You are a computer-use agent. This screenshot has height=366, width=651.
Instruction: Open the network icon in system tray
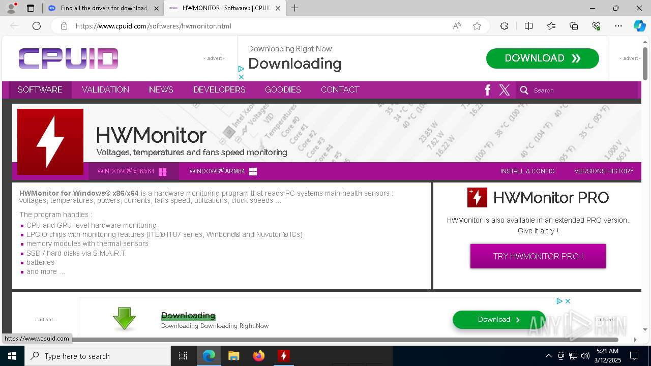[573, 356]
